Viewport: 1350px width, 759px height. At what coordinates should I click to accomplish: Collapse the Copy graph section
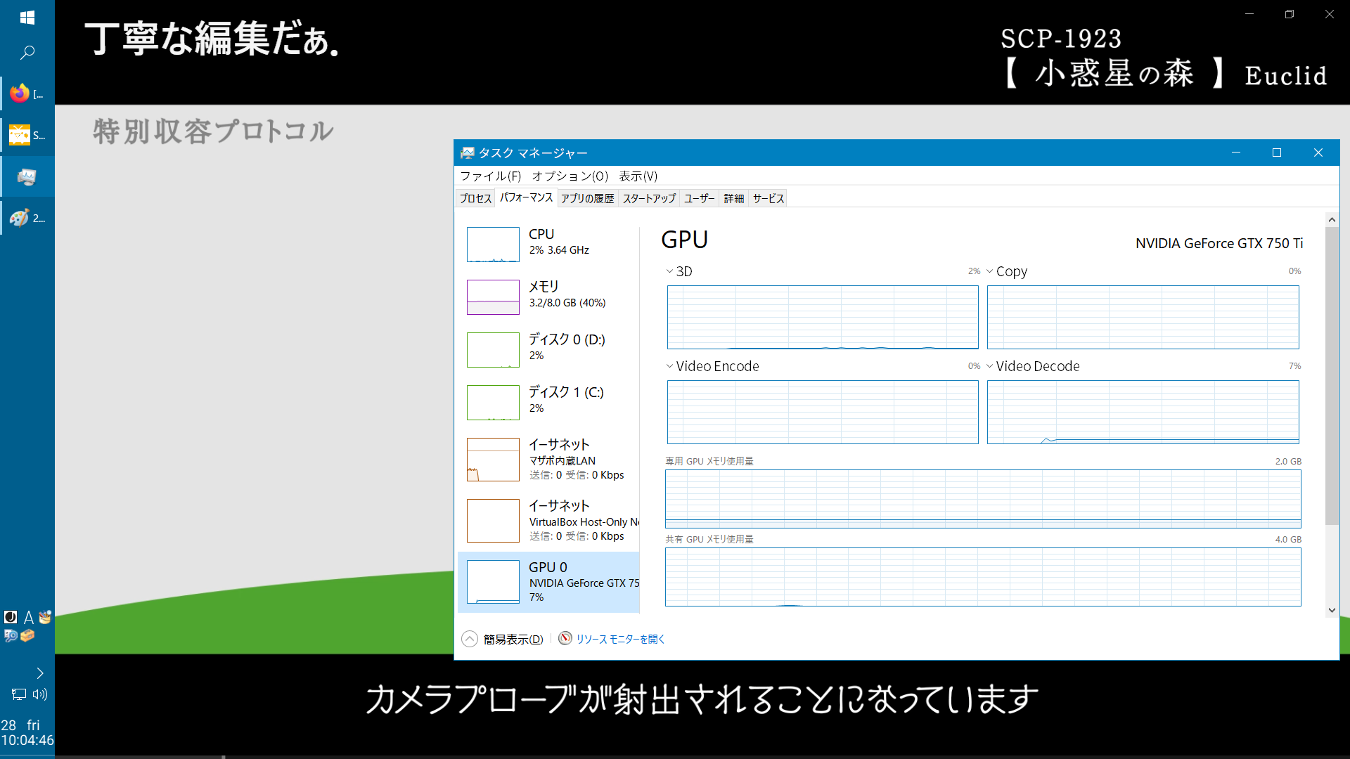[x=990, y=271]
